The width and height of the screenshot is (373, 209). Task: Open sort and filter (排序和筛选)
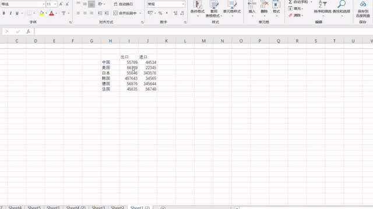point(322,9)
